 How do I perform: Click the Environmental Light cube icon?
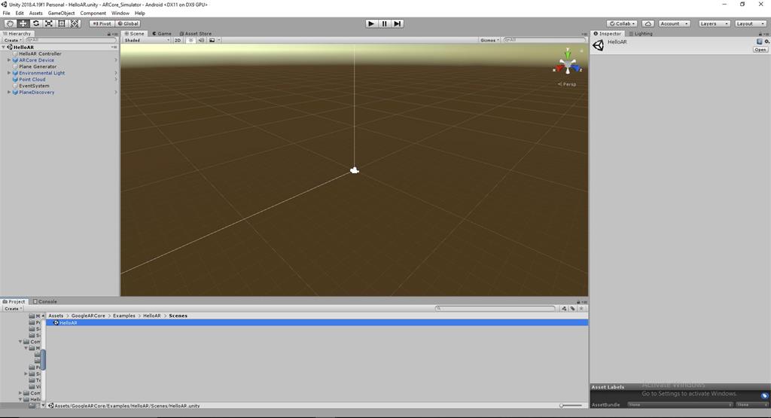pyautogui.click(x=15, y=73)
